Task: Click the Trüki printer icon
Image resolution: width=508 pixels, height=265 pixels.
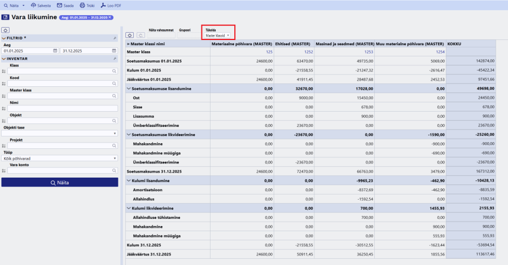Action: tap(82, 6)
